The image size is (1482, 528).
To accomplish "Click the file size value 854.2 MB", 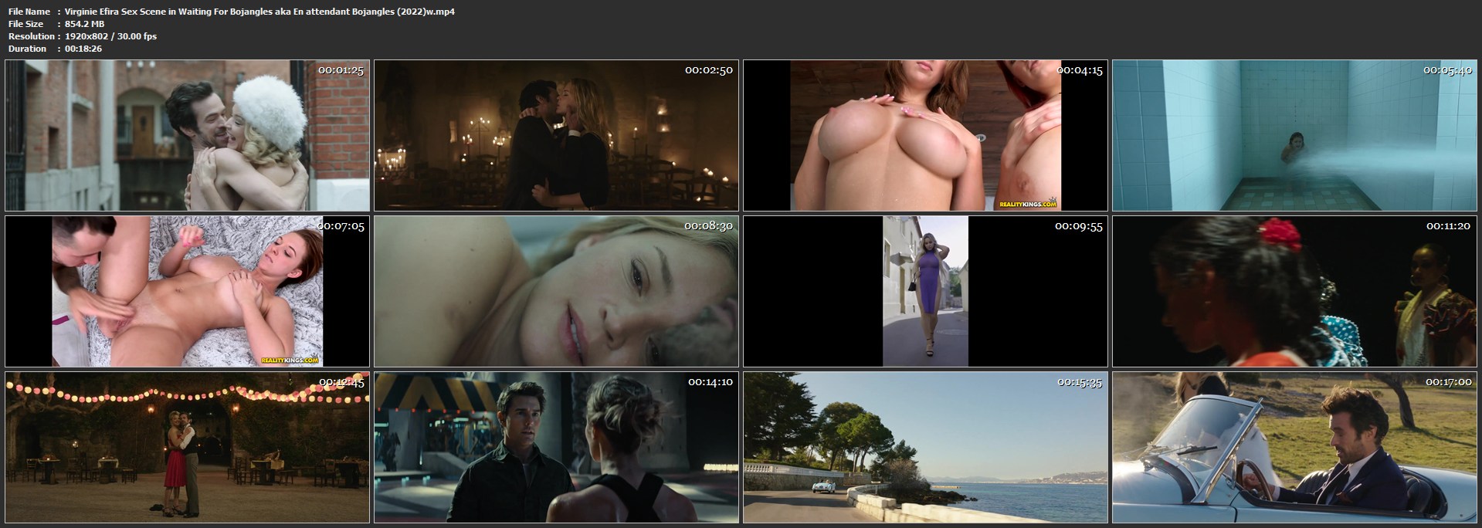I will [84, 24].
